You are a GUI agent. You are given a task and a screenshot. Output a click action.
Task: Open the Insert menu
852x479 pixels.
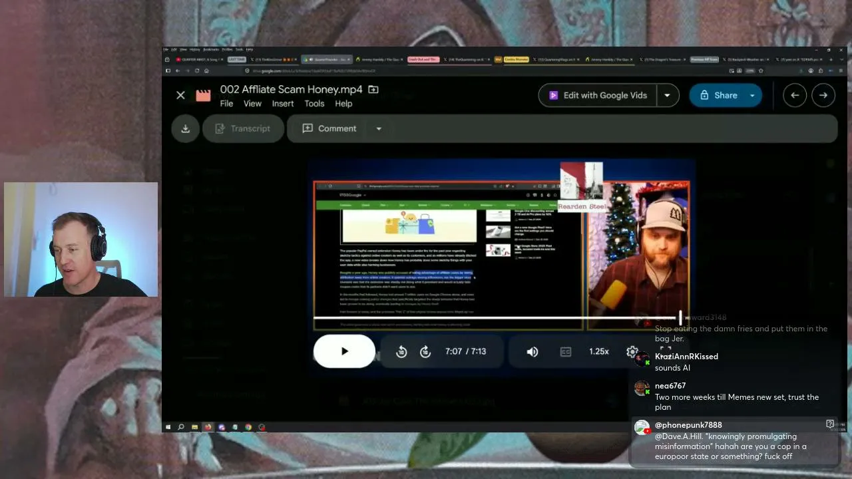point(283,104)
